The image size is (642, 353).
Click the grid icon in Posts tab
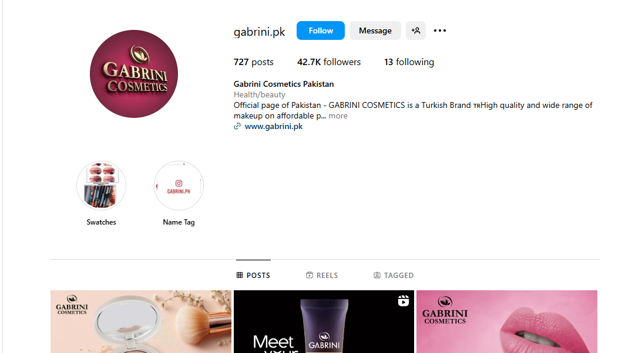(240, 276)
